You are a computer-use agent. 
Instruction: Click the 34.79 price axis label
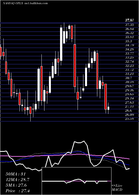129,45
